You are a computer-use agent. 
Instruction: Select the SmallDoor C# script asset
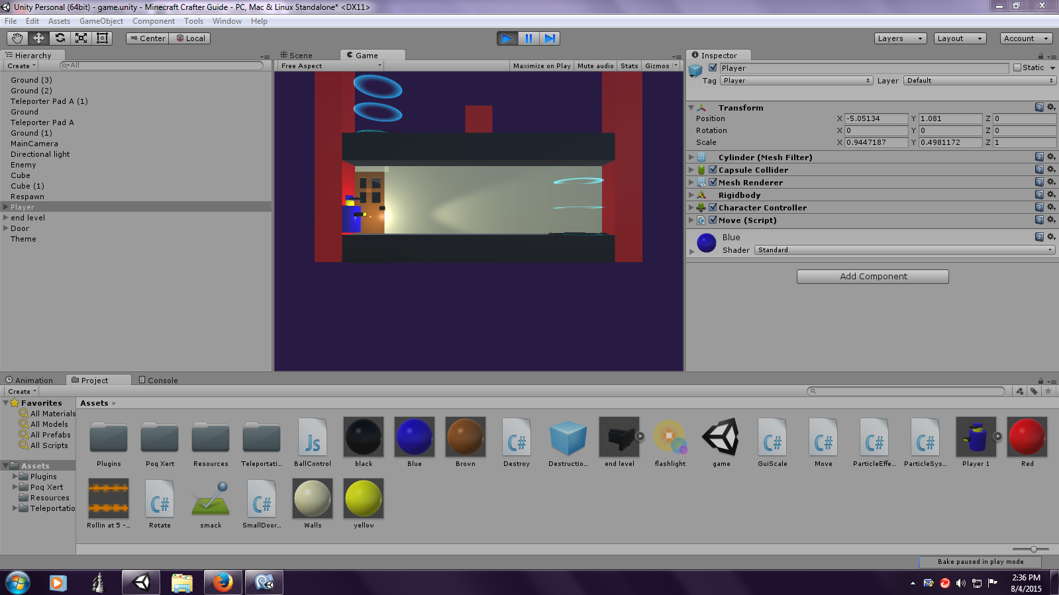[x=262, y=504]
